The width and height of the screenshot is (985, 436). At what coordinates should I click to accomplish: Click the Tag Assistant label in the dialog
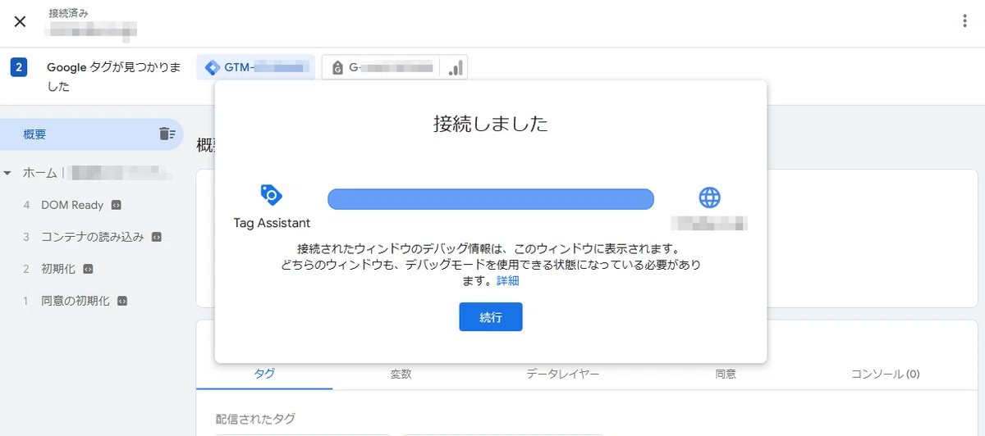click(272, 223)
